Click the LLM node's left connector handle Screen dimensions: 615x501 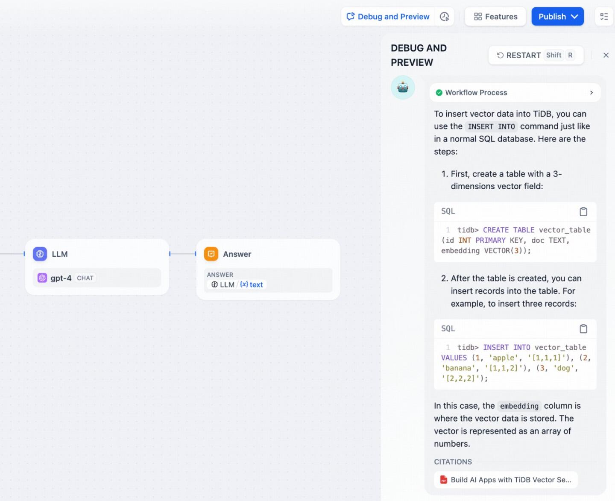coord(24,254)
